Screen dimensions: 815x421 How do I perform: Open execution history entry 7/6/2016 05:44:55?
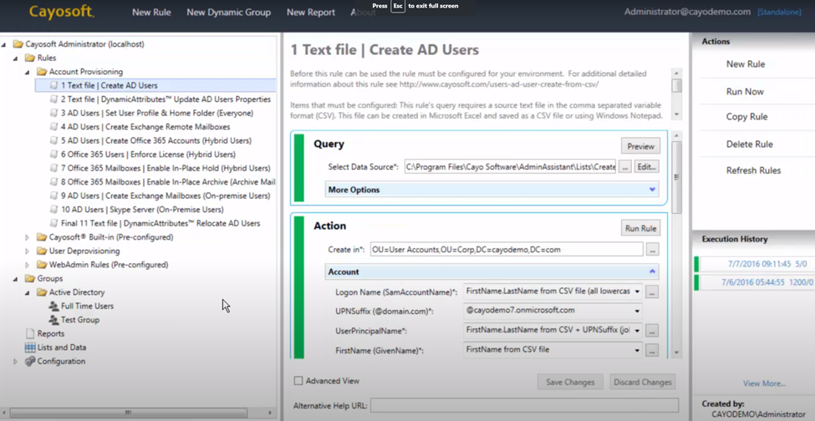(767, 282)
